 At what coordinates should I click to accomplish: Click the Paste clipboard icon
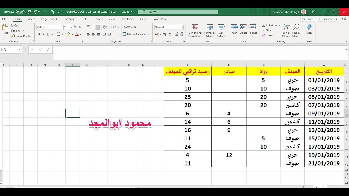coord(5,27)
